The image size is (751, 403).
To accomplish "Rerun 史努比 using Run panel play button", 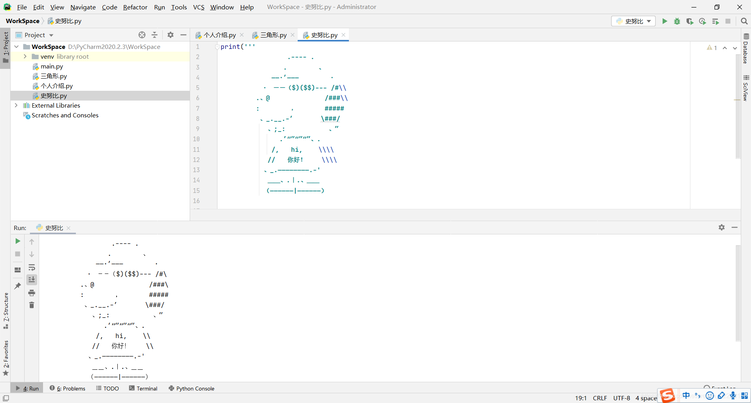I will [x=18, y=241].
